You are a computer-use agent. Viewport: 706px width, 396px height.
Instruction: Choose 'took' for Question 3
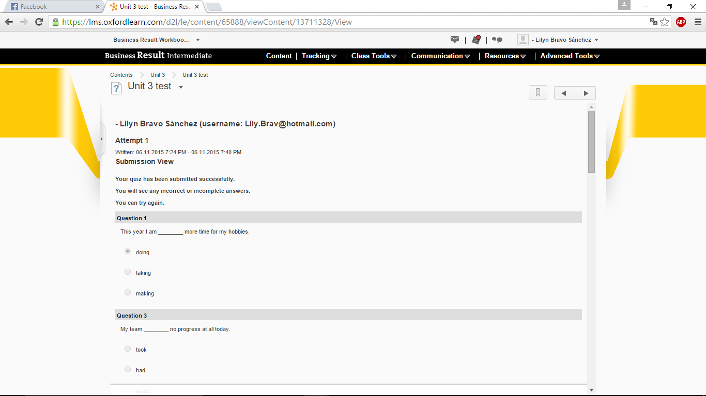[x=128, y=349]
